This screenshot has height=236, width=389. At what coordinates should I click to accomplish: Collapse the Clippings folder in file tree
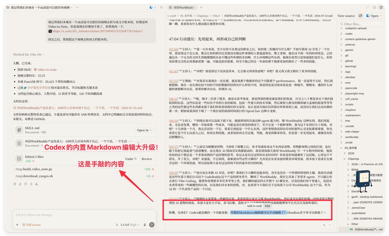pyautogui.click(x=345, y=159)
